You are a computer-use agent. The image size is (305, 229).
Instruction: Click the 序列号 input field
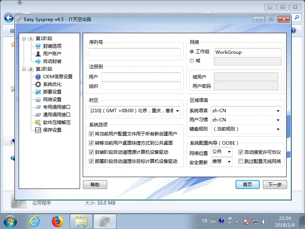[x=135, y=52]
